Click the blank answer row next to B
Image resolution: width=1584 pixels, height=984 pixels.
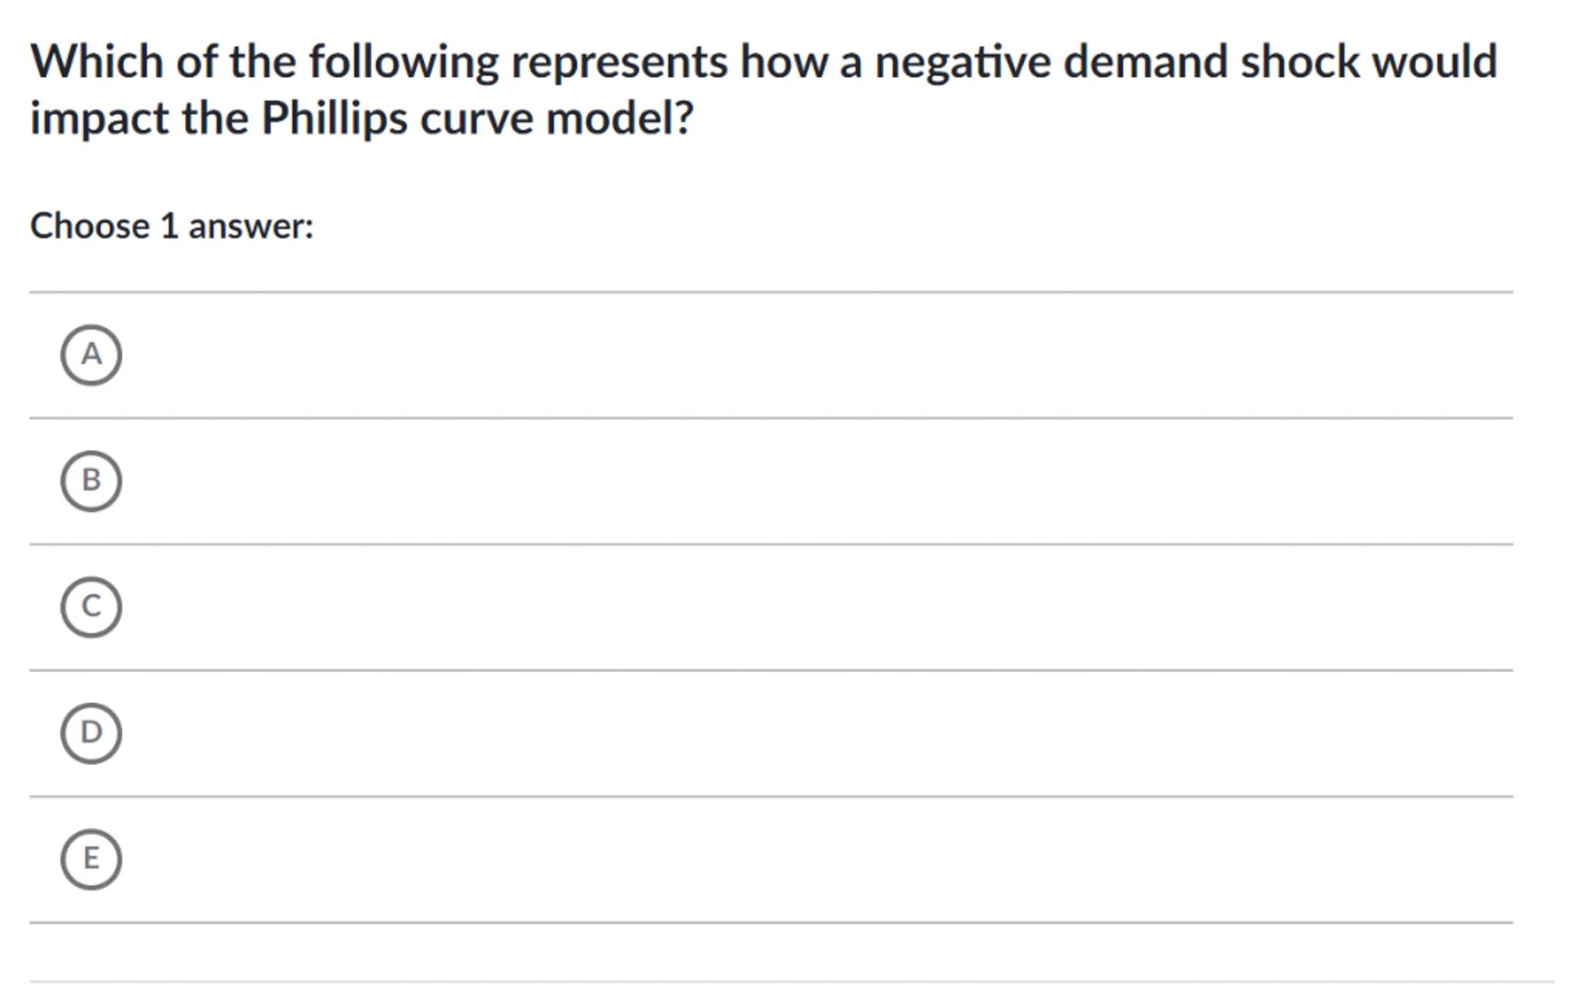(x=773, y=481)
